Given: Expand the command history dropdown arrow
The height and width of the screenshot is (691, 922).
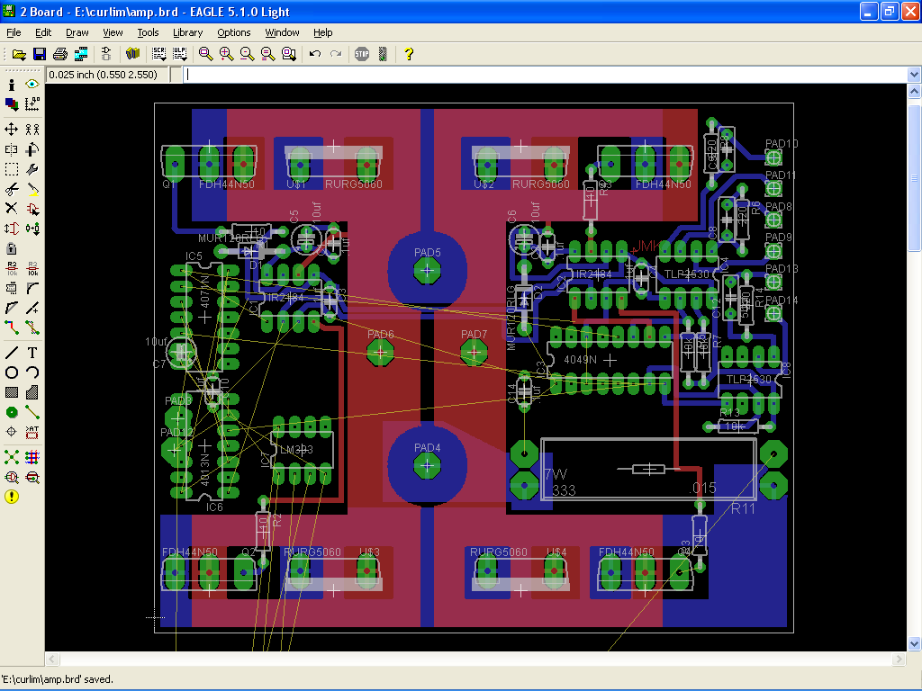Looking at the screenshot, I should click(x=914, y=75).
